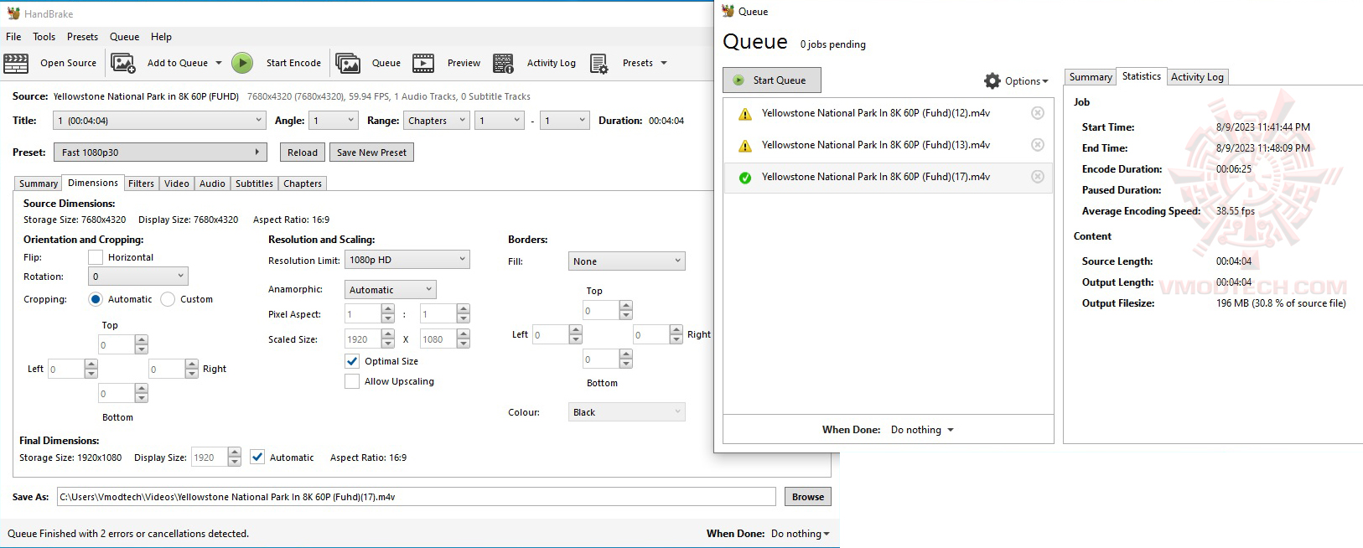Click the HandBrake pineapple icon in title bar
Viewport: 1363px width, 548px height.
click(13, 13)
